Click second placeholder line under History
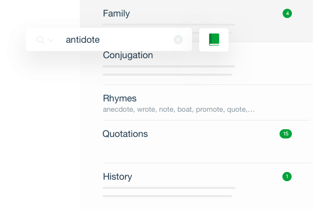Screen dimensions: 313x209 pos(167,196)
